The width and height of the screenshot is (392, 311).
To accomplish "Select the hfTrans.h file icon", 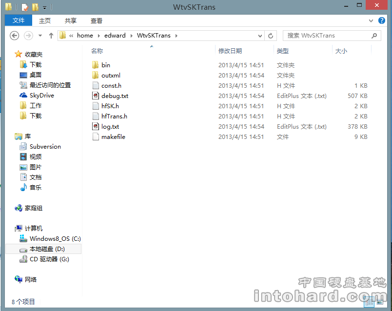I will point(96,116).
